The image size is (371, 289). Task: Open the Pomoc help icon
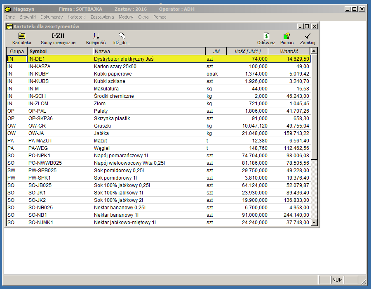[x=287, y=39]
